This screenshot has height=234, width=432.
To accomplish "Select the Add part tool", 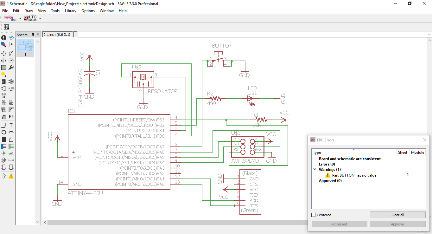I will coord(11,81).
